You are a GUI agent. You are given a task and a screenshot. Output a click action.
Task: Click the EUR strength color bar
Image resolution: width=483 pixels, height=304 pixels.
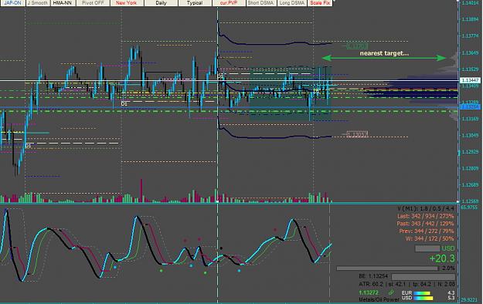click(422, 293)
